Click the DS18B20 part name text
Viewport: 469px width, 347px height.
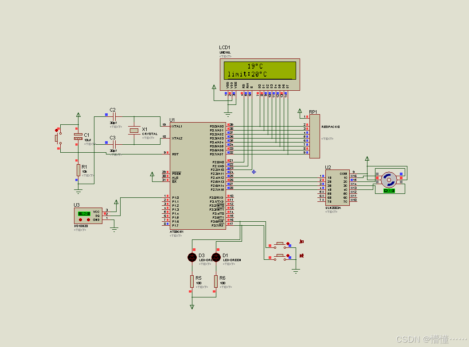click(81, 226)
